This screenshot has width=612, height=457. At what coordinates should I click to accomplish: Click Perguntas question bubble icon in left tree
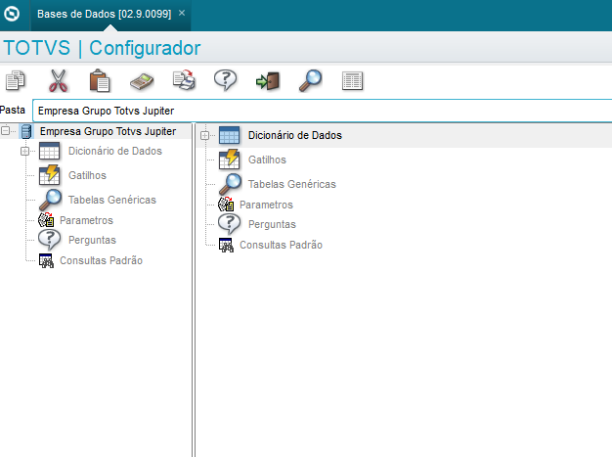click(49, 240)
